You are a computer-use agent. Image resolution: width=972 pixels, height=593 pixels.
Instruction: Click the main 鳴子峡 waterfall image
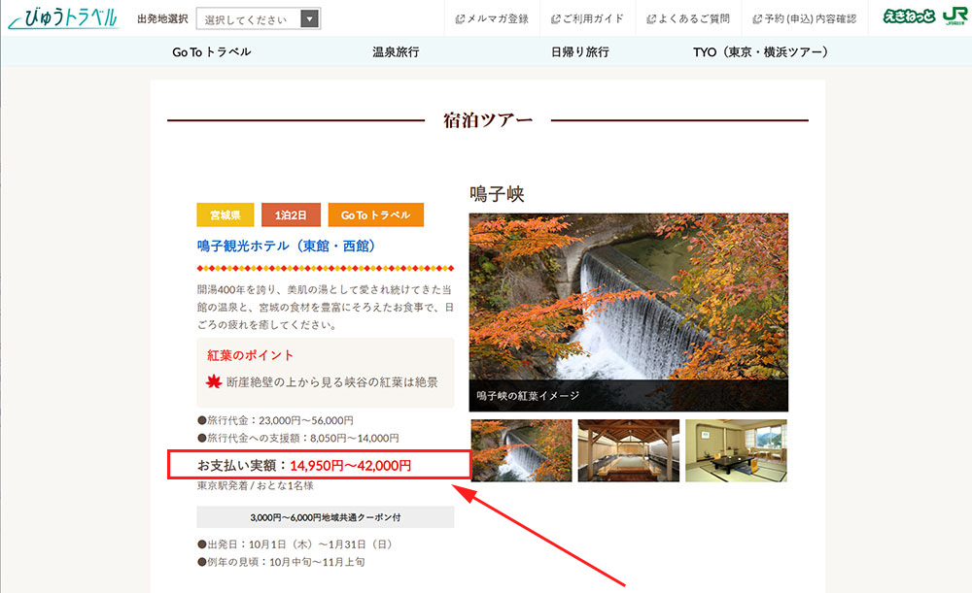click(x=629, y=312)
